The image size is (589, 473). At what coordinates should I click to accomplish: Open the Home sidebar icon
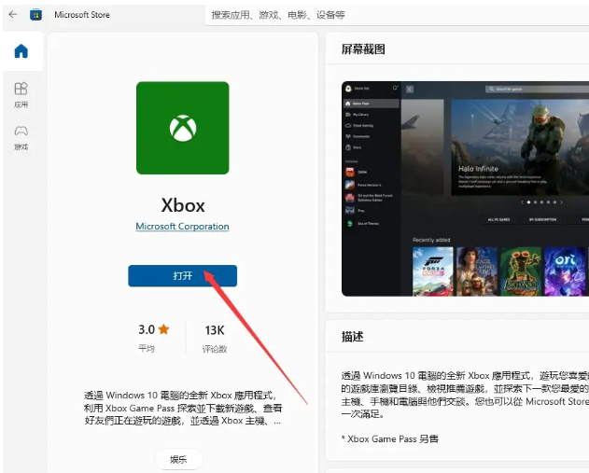[x=21, y=51]
